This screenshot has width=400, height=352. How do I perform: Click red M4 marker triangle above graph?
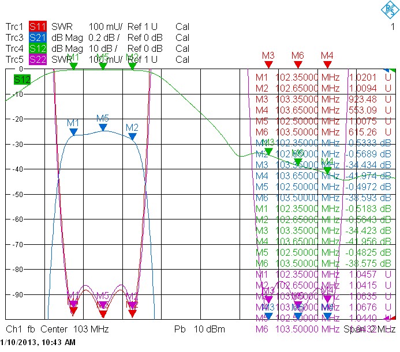click(327, 65)
